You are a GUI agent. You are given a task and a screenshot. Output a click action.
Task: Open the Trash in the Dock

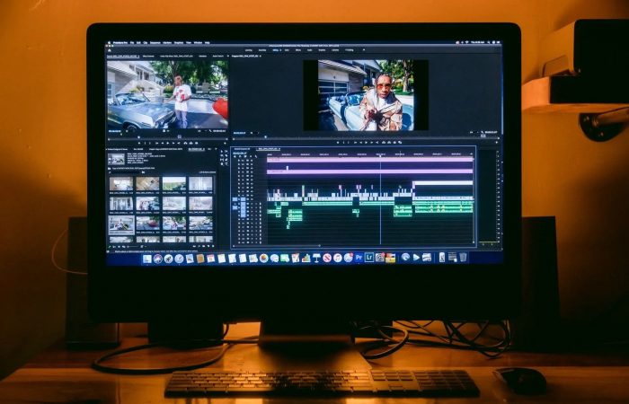pos(463,258)
